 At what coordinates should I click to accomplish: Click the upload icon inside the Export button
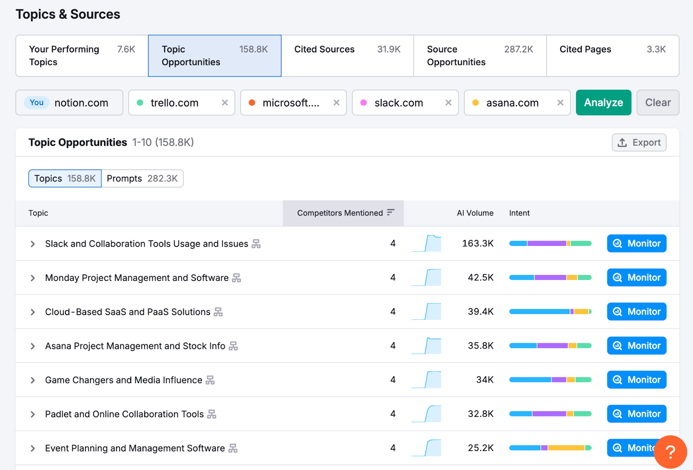[x=622, y=142]
